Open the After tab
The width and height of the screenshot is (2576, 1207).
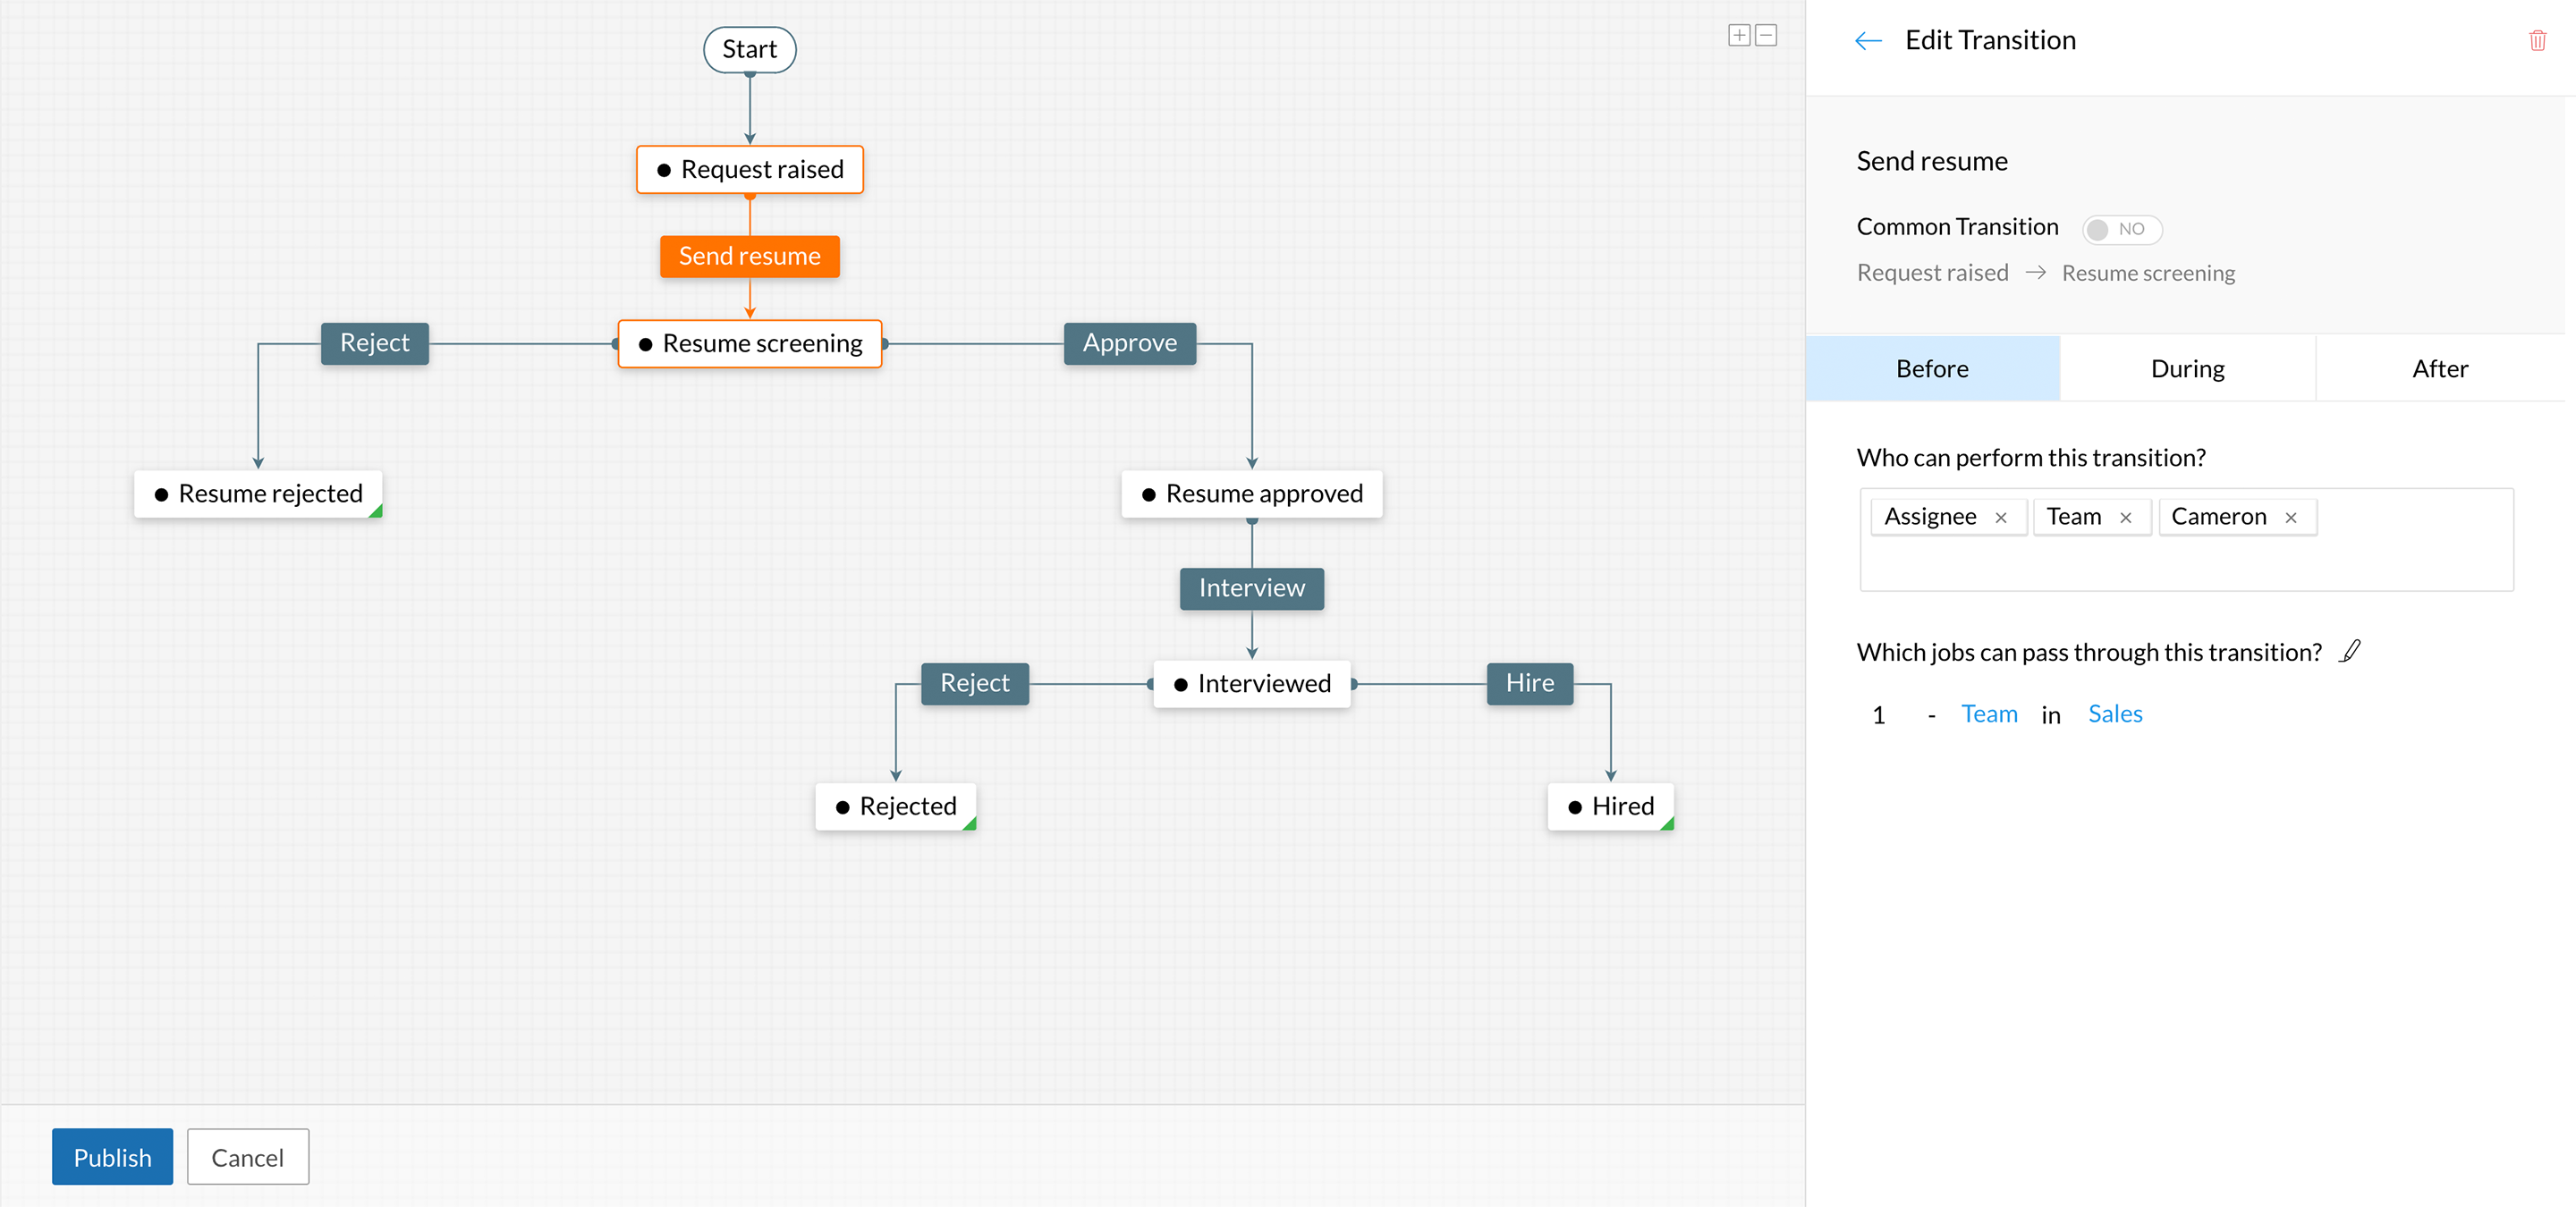2439,368
